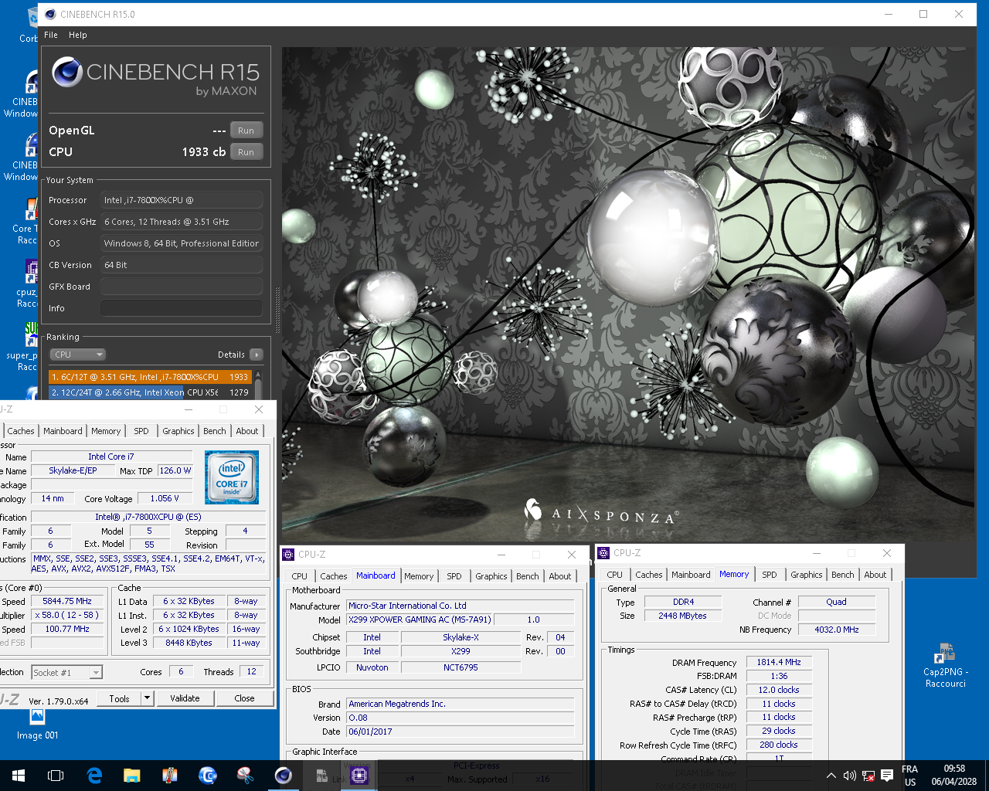Image resolution: width=989 pixels, height=791 pixels.
Task: Click the NB Frequency 4032.0 MHz value
Action: 837,630
